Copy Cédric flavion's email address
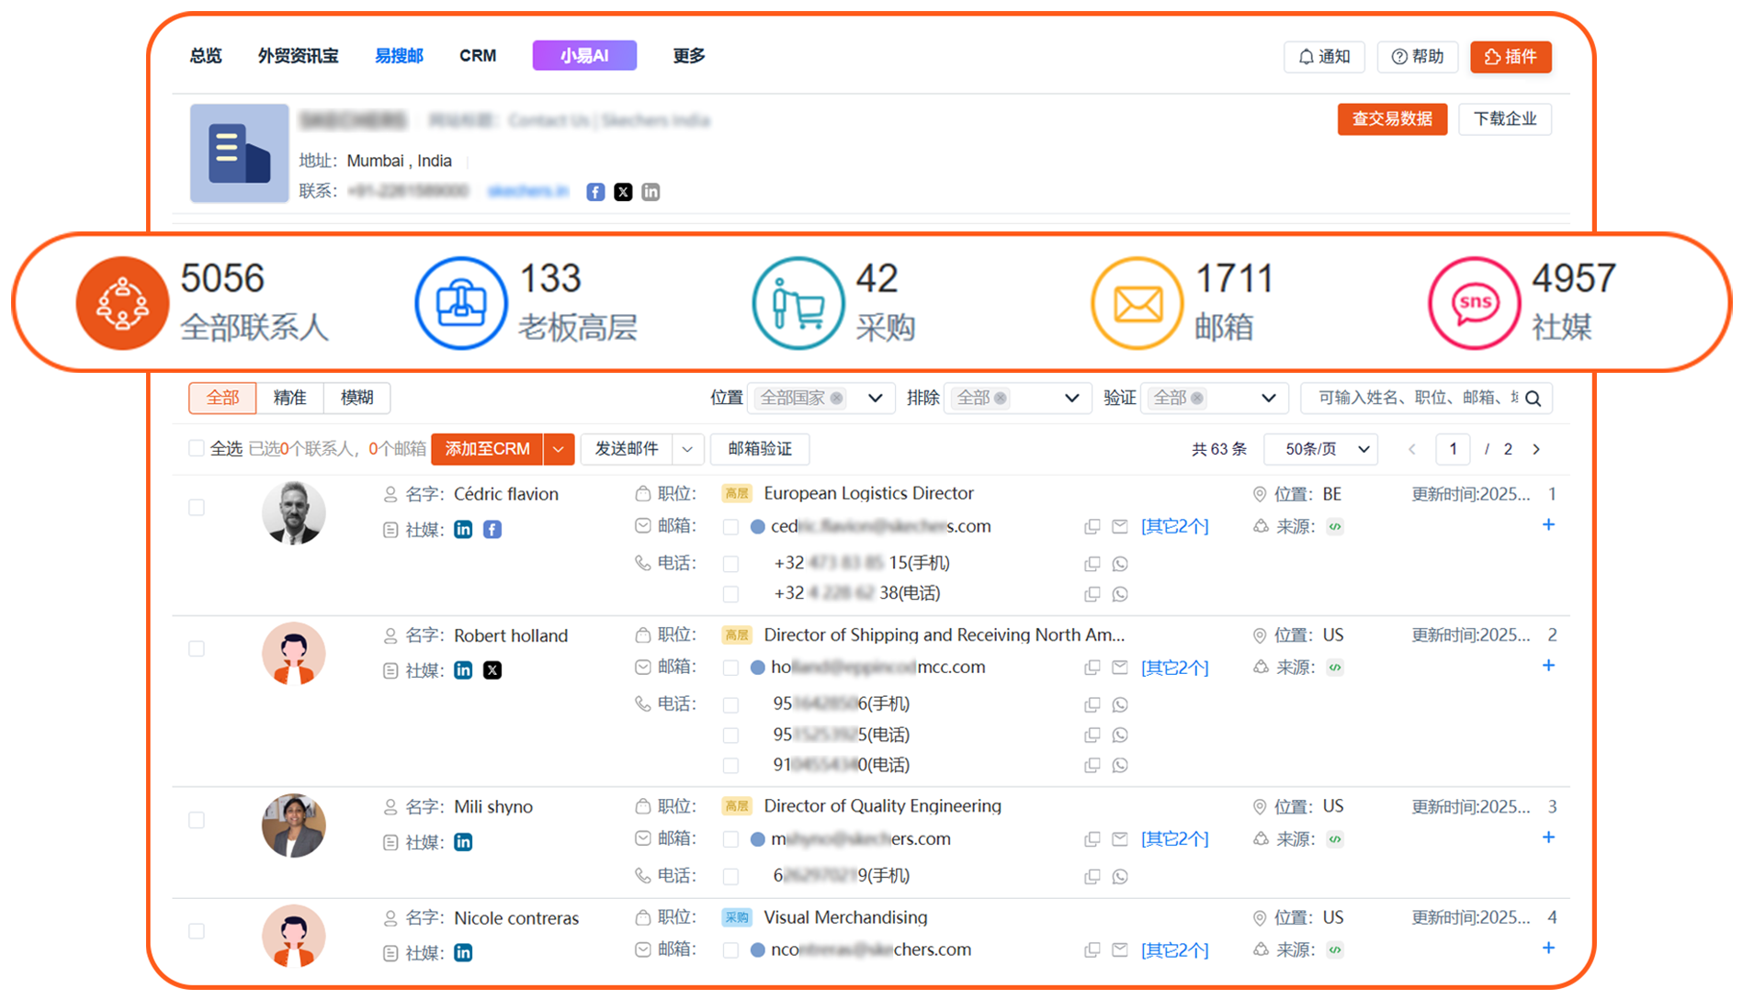 tap(1092, 527)
